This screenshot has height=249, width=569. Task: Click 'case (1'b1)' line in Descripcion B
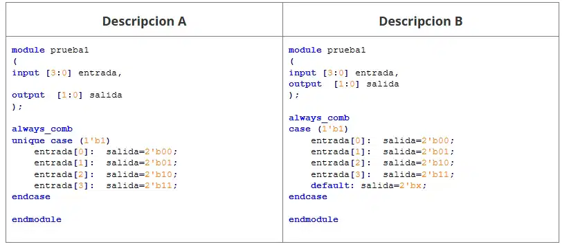318,129
